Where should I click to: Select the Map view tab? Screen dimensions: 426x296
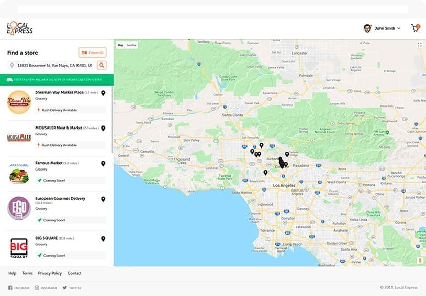tap(121, 45)
